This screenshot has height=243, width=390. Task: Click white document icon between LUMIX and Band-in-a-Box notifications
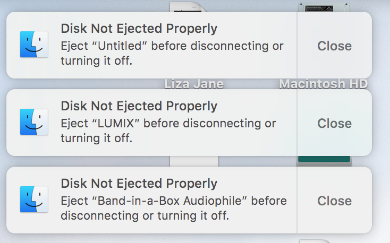(193, 161)
